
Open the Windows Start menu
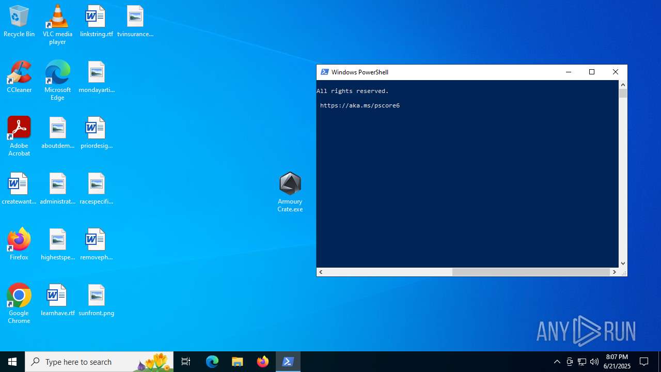click(x=12, y=362)
